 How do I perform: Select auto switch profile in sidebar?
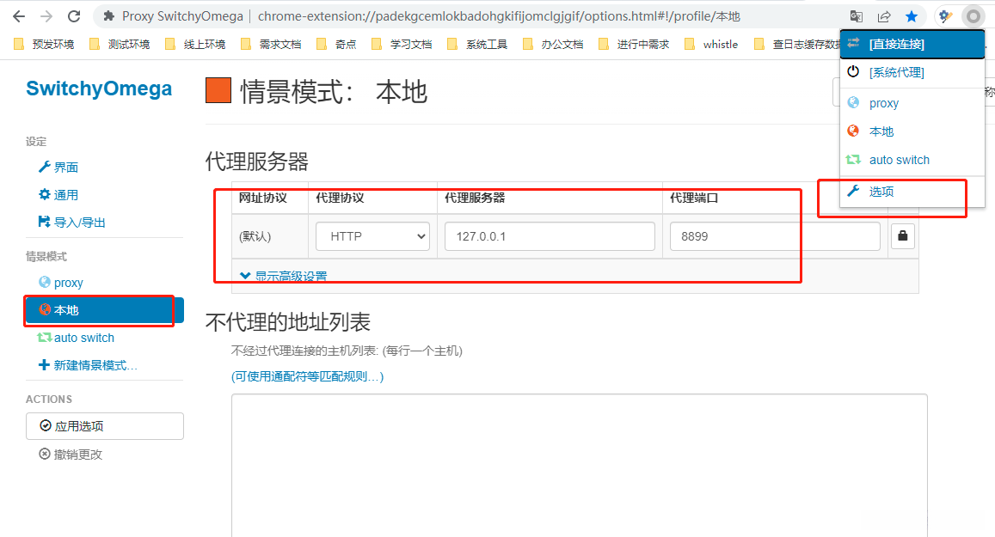(x=77, y=338)
